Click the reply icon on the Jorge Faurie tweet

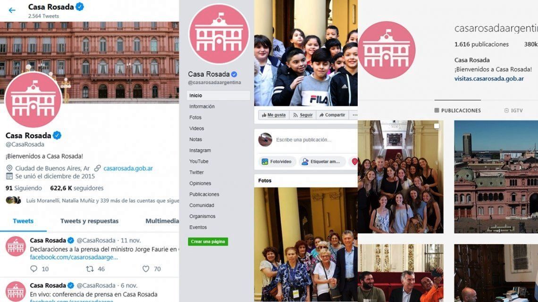coord(34,269)
